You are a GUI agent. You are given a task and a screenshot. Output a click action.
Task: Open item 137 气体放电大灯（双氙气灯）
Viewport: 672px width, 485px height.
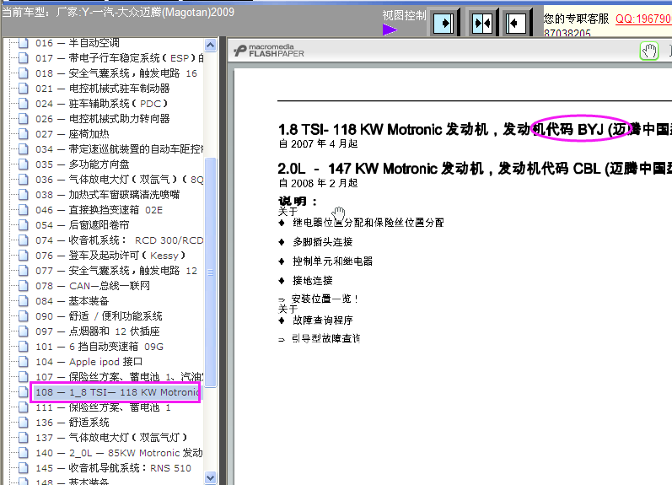tap(111, 438)
